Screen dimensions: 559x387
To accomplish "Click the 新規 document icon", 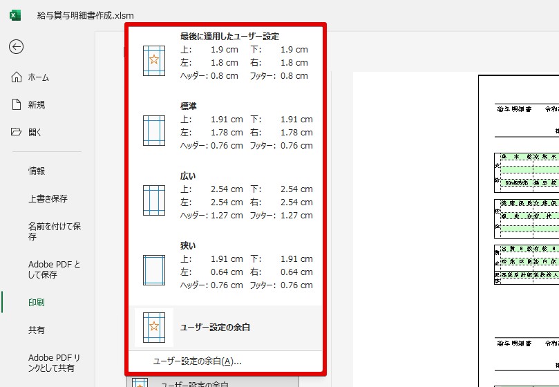I will pyautogui.click(x=17, y=104).
